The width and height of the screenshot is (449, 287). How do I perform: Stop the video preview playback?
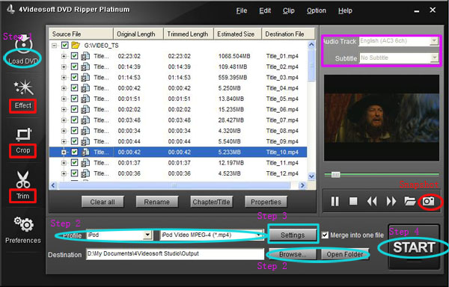[353, 202]
